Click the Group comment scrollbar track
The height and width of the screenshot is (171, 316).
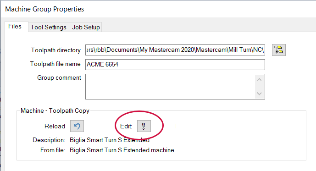[260, 87]
